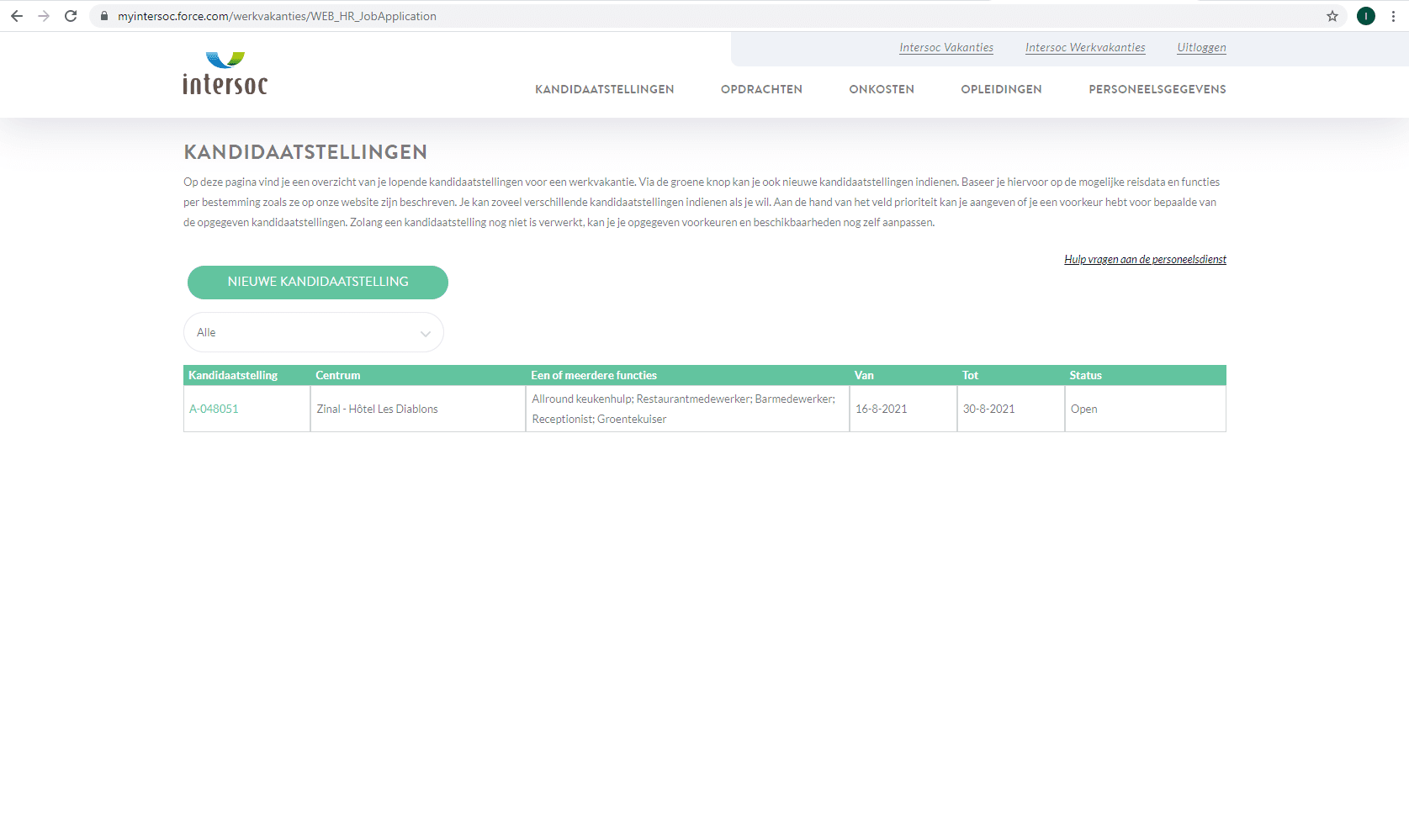Click the functions cell starting with Allround keukenhulp
The width and height of the screenshot is (1409, 819).
pyautogui.click(x=687, y=409)
